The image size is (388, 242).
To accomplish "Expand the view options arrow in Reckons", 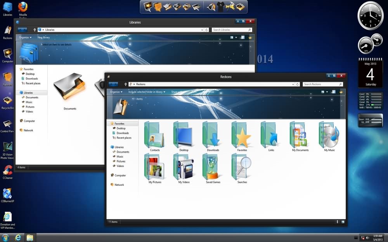I will (327, 92).
